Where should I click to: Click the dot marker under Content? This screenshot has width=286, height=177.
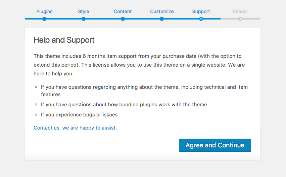pos(123,19)
